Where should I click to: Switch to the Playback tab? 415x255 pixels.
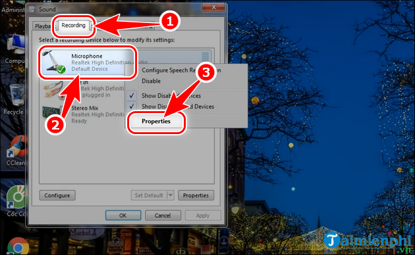coord(43,26)
